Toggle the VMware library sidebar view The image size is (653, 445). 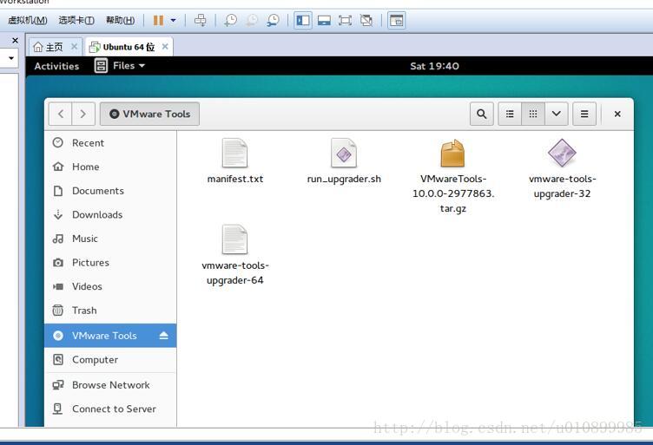[303, 20]
